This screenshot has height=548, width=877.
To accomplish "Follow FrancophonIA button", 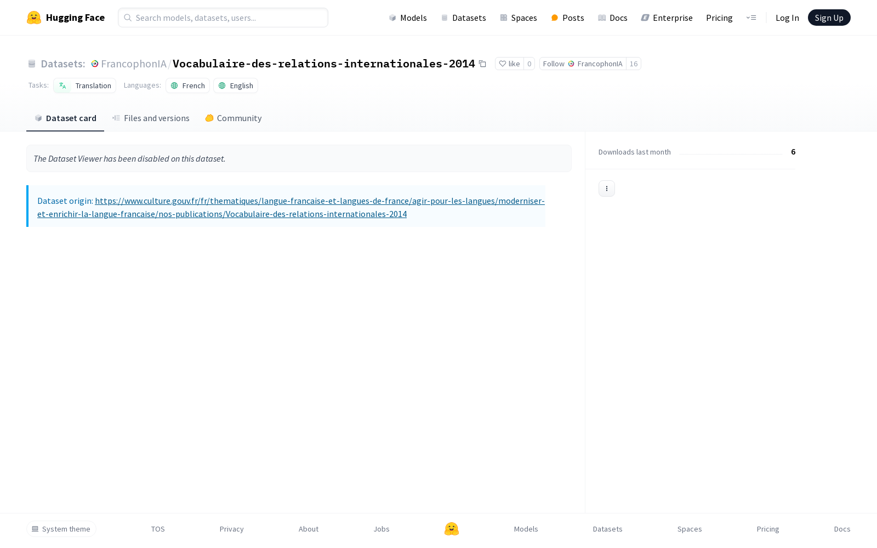I will [x=583, y=64].
